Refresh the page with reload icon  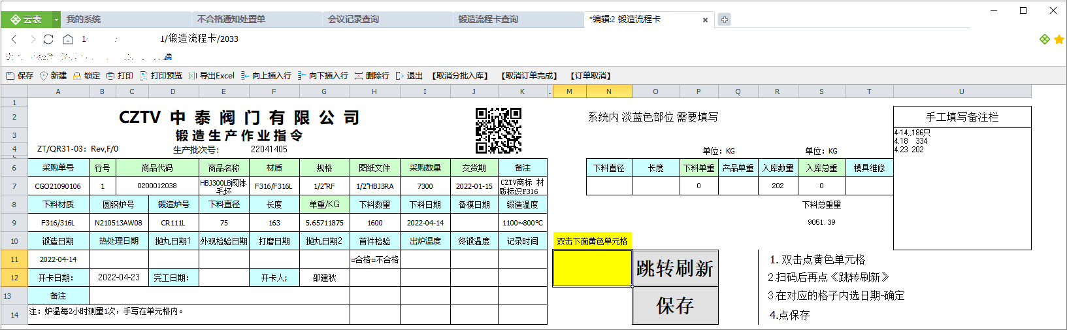point(48,39)
